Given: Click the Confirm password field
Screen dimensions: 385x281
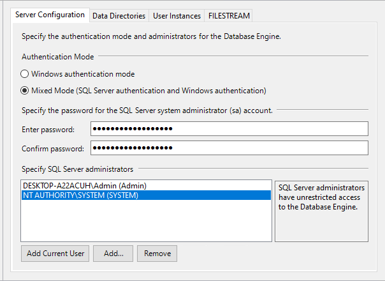Looking at the screenshot, I should tap(229, 148).
